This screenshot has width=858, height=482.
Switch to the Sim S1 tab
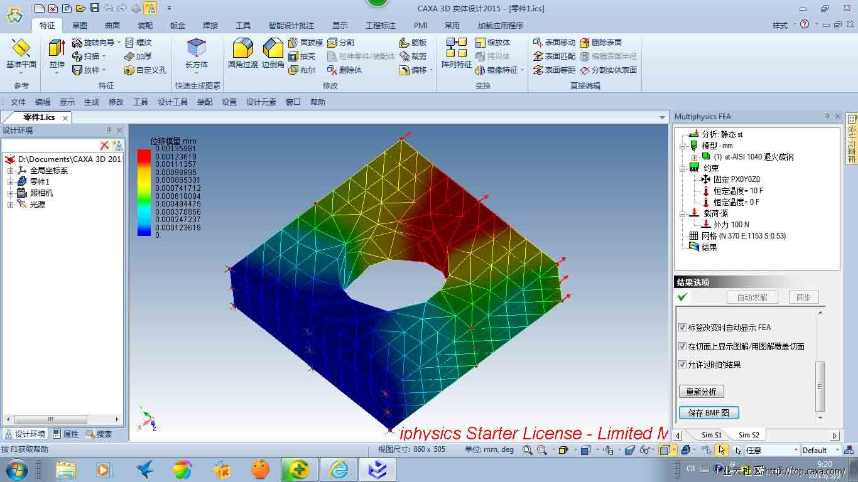click(x=712, y=435)
